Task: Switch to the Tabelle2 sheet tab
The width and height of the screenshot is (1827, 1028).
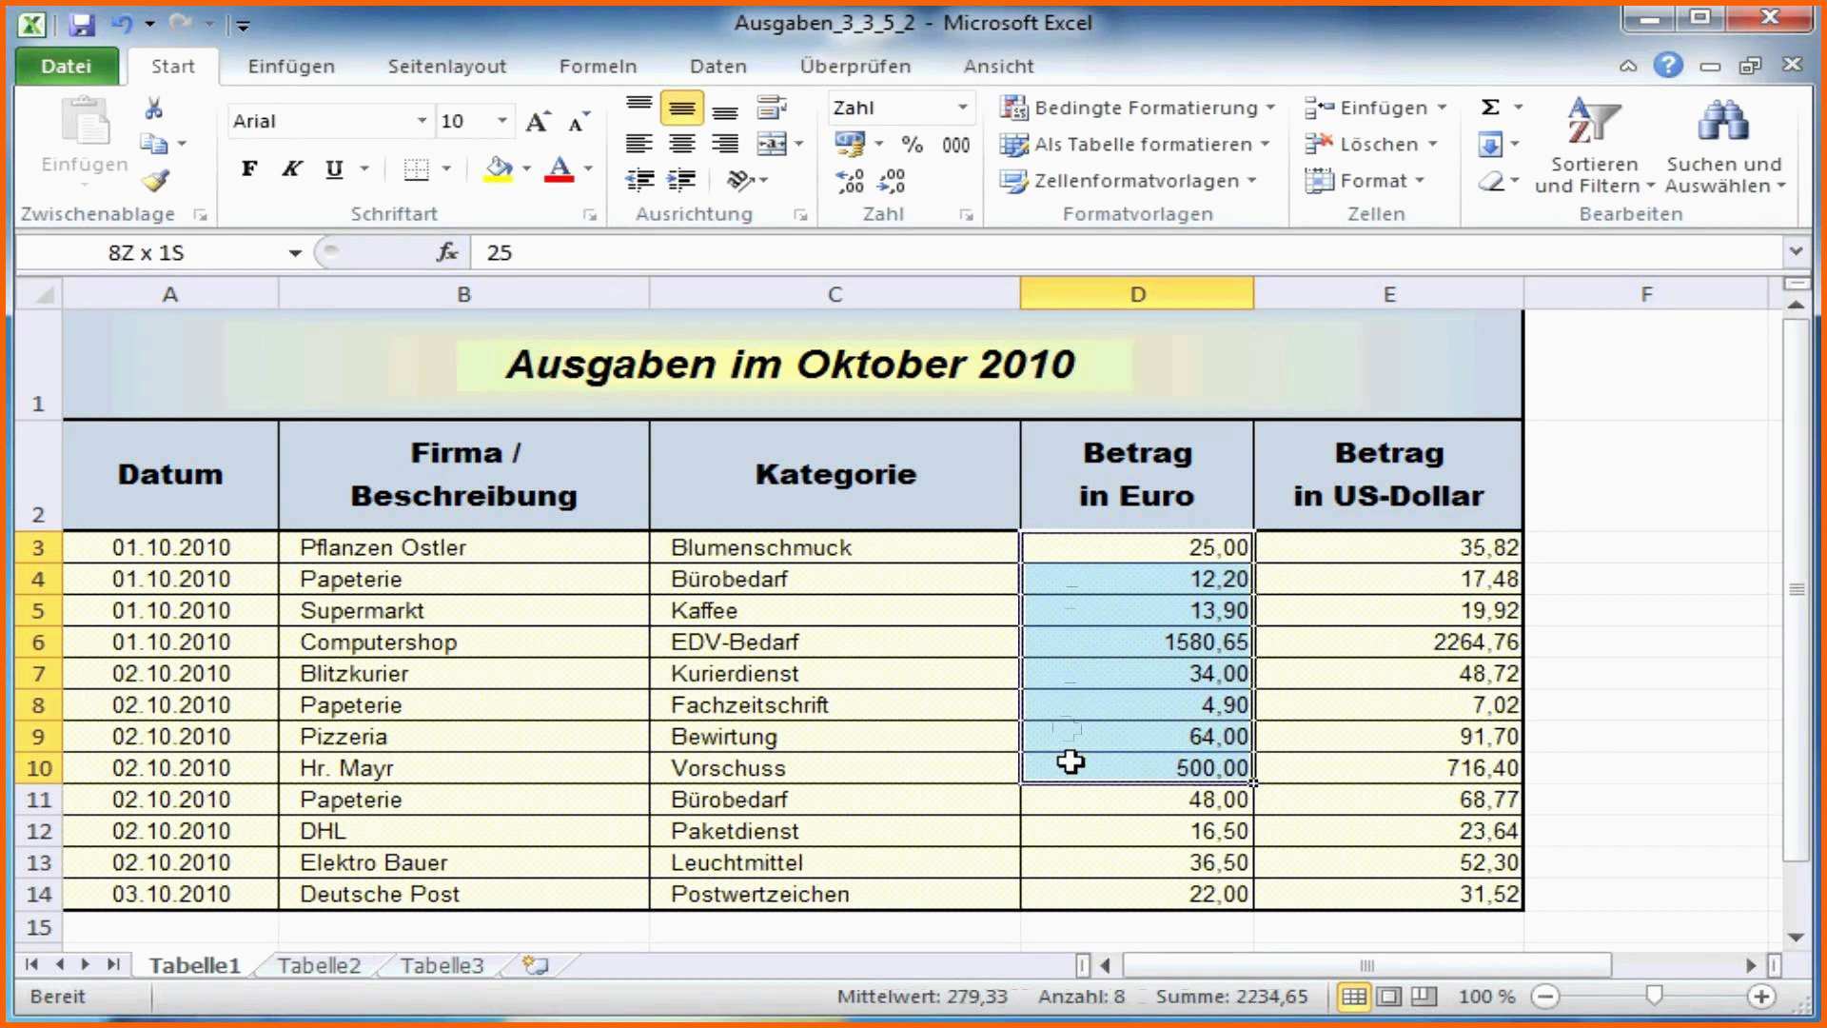Action: [x=319, y=965]
